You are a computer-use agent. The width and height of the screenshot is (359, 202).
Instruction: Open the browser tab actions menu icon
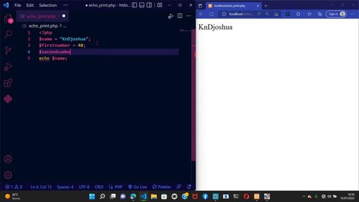(x=200, y=6)
